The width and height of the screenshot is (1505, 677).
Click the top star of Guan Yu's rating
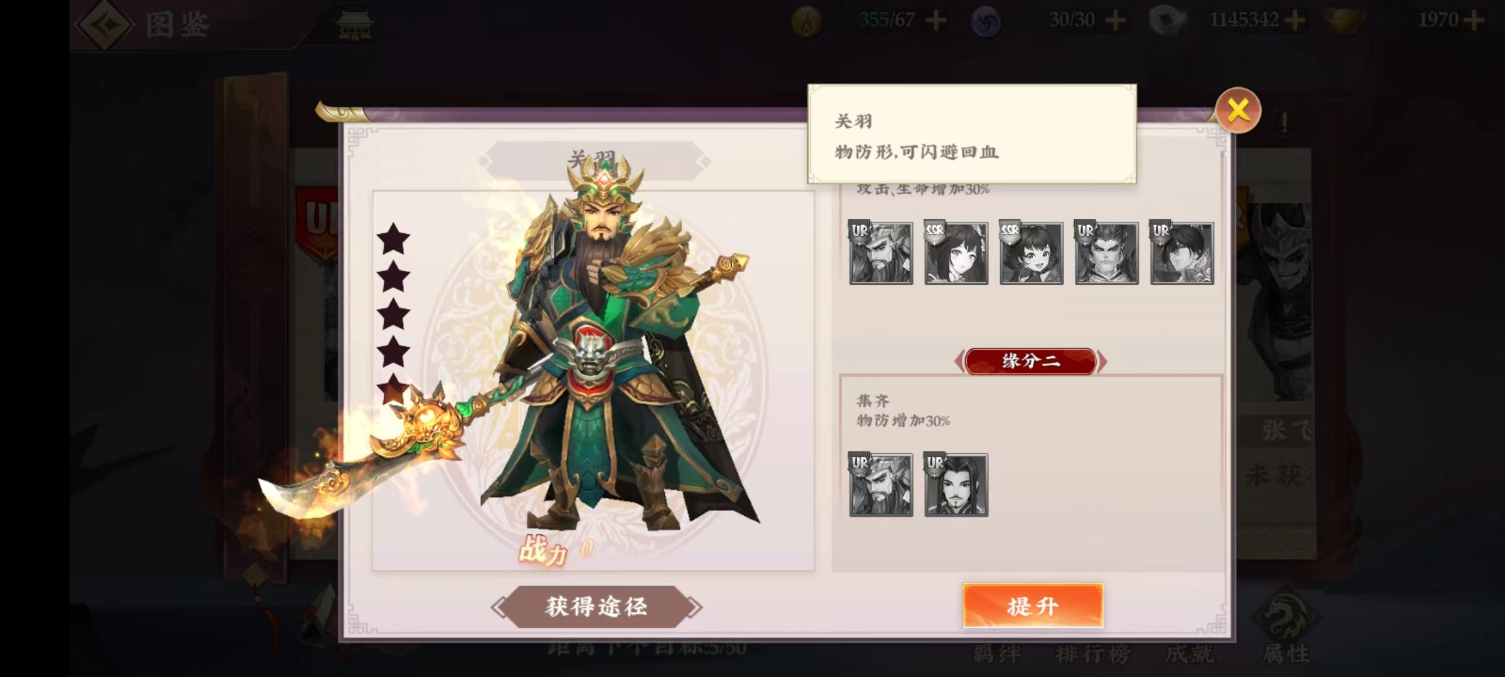click(x=393, y=238)
